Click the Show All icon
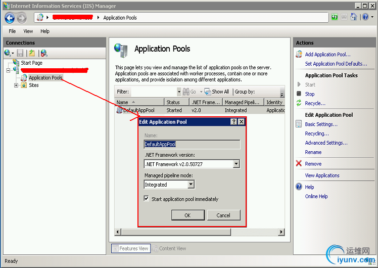Image resolution: width=378 pixels, height=268 pixels. click(x=208, y=92)
